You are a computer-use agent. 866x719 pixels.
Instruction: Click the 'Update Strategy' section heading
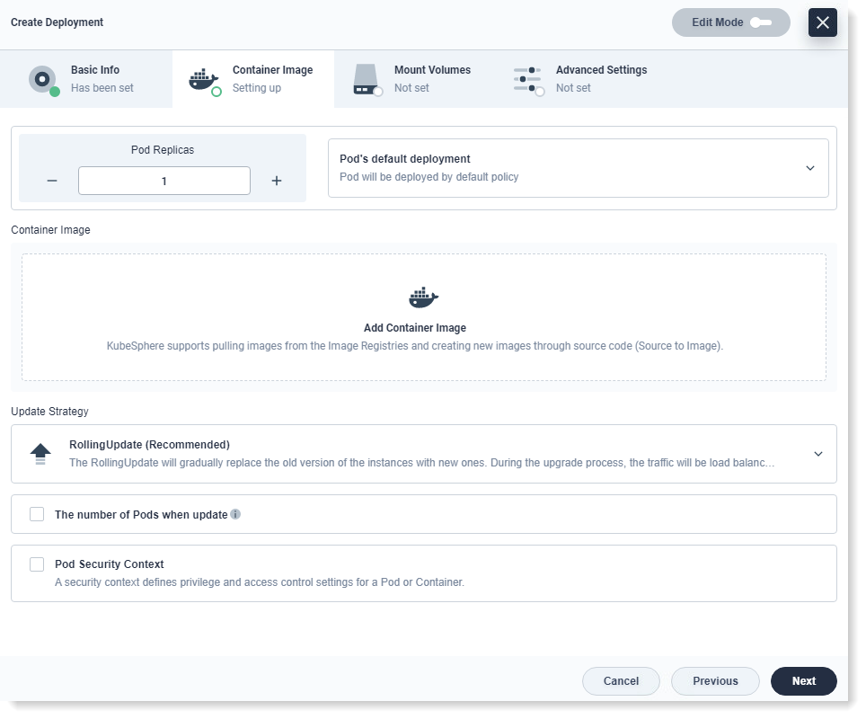click(49, 412)
